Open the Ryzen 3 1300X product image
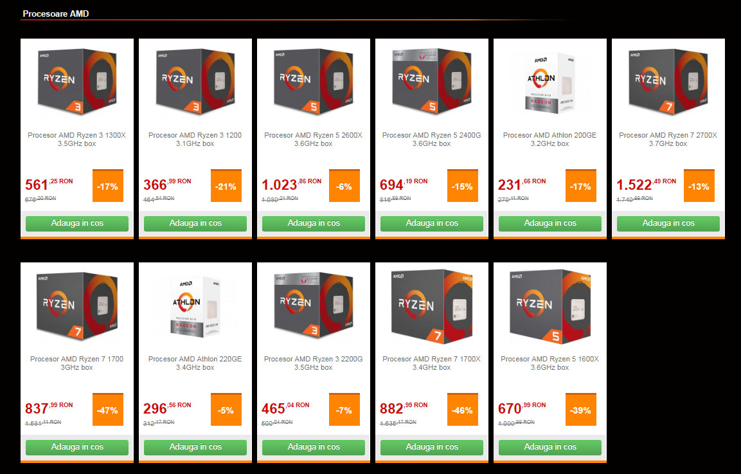 (x=77, y=82)
